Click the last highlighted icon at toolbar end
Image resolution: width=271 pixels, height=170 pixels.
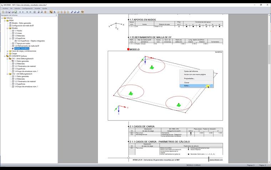coord(82,12)
